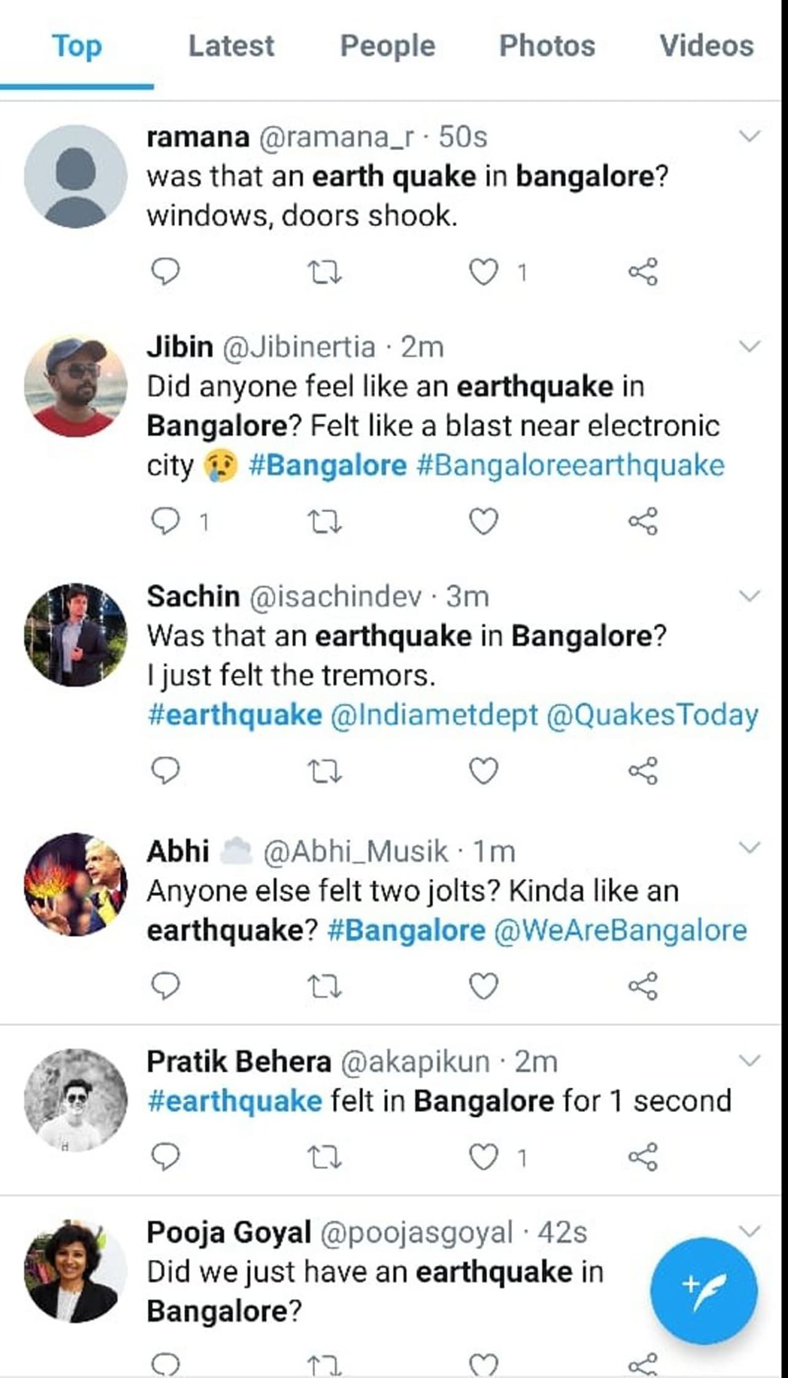Reply to Jibin's electronic city tweet
The image size is (788, 1378).
pyautogui.click(x=165, y=522)
